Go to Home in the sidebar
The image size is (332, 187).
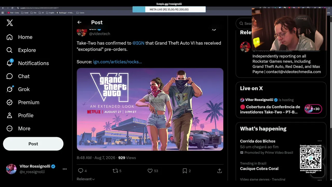pos(19,37)
